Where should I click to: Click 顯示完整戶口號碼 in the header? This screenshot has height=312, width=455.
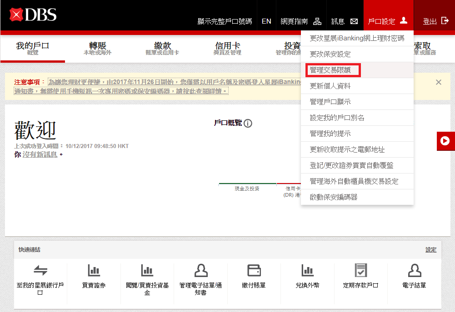(x=225, y=21)
